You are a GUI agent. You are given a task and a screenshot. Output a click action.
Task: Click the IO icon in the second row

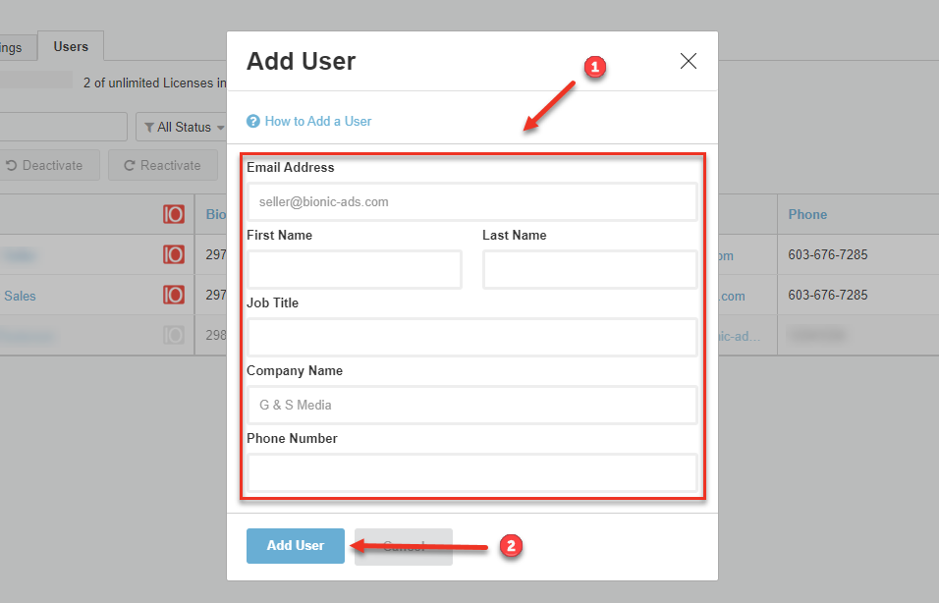174,254
